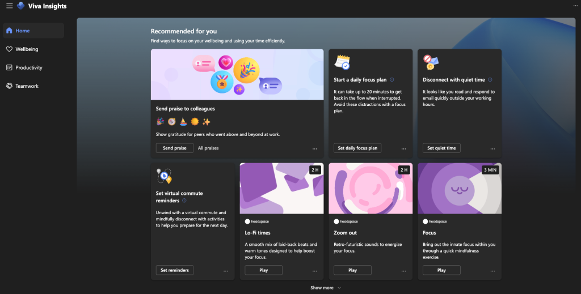Click the Send praise button
Screen dimensions: 581x294
coord(174,148)
